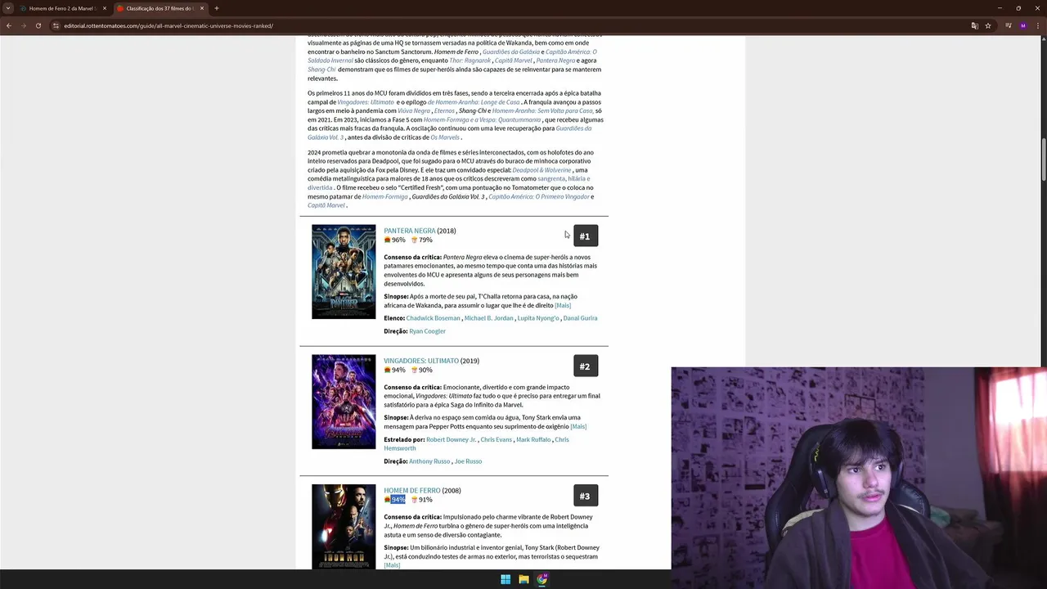Click the Tomatometer icon for Pantera Negra
Screen dimensions: 1047x589
(388, 240)
